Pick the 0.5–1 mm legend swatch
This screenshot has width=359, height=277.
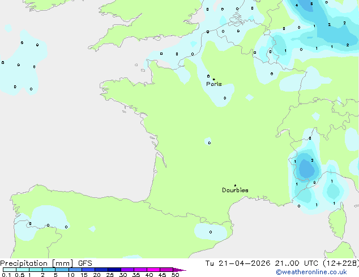pyautogui.click(x=23, y=270)
